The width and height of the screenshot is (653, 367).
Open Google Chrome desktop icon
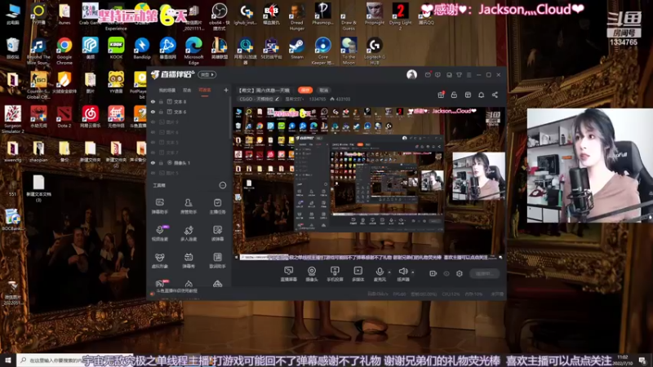tap(64, 51)
